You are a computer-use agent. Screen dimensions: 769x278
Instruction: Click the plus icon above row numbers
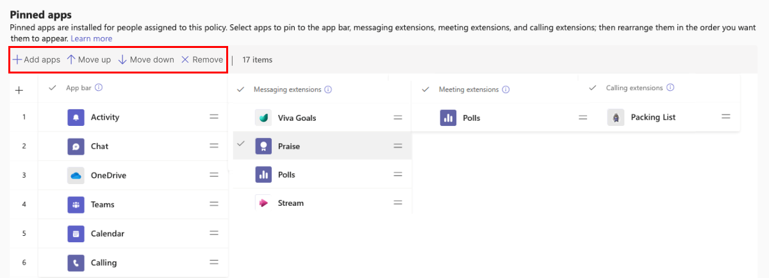tap(19, 90)
